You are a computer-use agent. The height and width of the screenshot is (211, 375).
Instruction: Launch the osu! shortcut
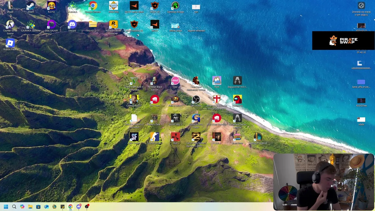[175, 82]
